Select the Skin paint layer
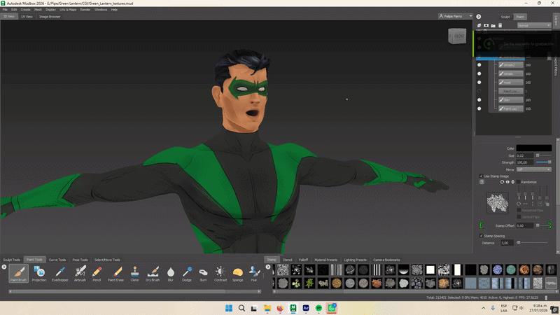This screenshot has height=315, width=560. pos(511,100)
